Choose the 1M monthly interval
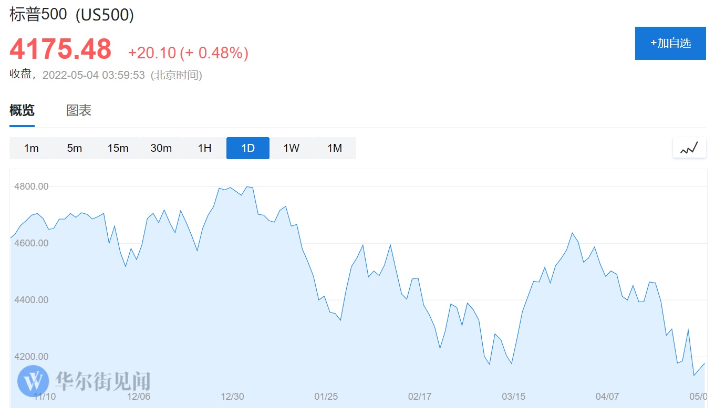The width and height of the screenshot is (715, 415). 335,148
